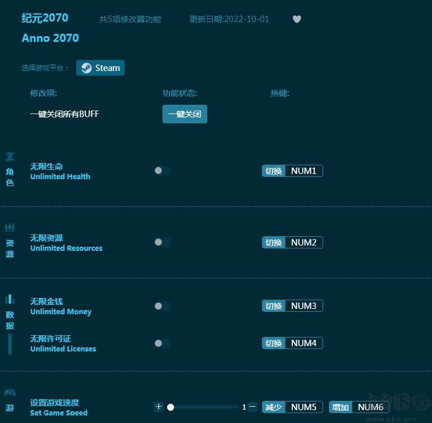Click the NUM3 hotkey box
Screen dimensions: 432x423
303,306
